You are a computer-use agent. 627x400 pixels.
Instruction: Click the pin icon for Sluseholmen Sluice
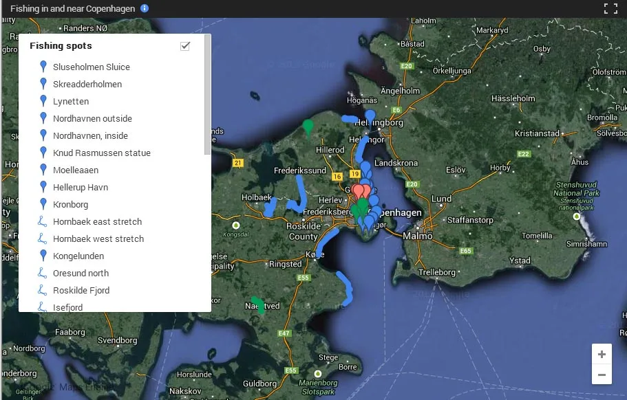coord(43,67)
